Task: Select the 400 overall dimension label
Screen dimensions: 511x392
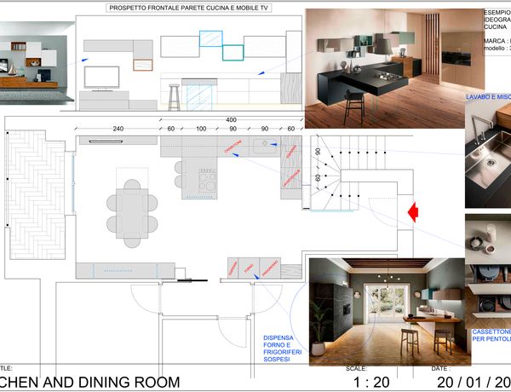Action: click(x=231, y=119)
